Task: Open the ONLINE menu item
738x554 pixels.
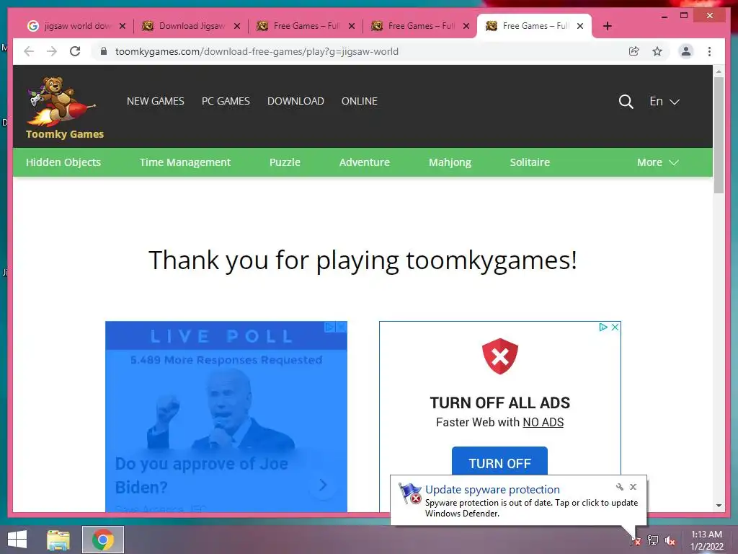Action: pyautogui.click(x=360, y=101)
